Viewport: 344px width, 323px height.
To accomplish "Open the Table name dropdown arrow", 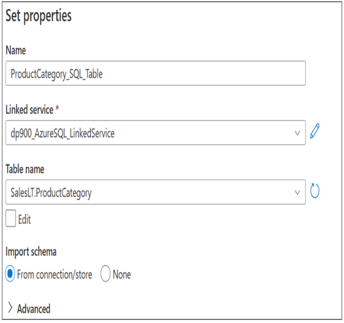I will coord(297,192).
